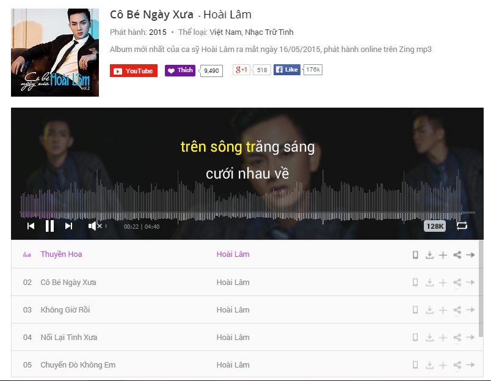
Task: Skip to previous track in player
Action: coord(31,226)
